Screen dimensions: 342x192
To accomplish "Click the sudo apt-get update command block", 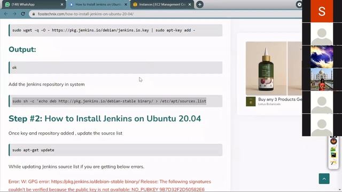I will point(115,150).
